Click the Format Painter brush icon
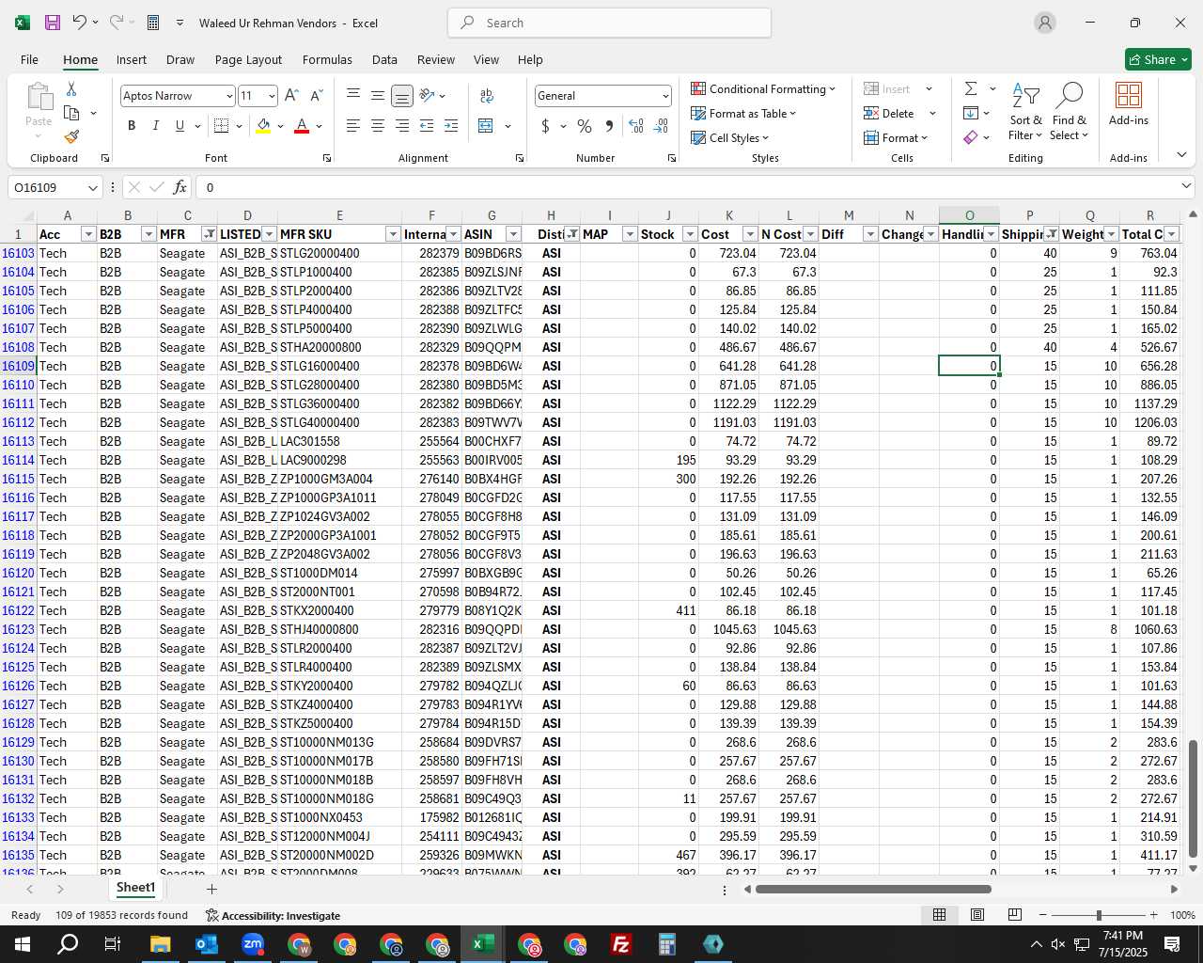This screenshot has height=963, width=1203. pyautogui.click(x=71, y=136)
